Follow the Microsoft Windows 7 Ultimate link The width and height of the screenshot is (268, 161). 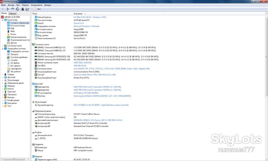click(x=86, y=26)
